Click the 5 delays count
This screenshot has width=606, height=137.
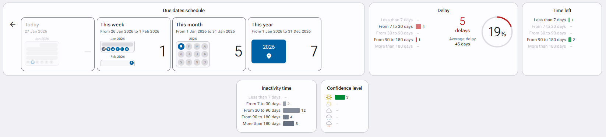click(462, 25)
